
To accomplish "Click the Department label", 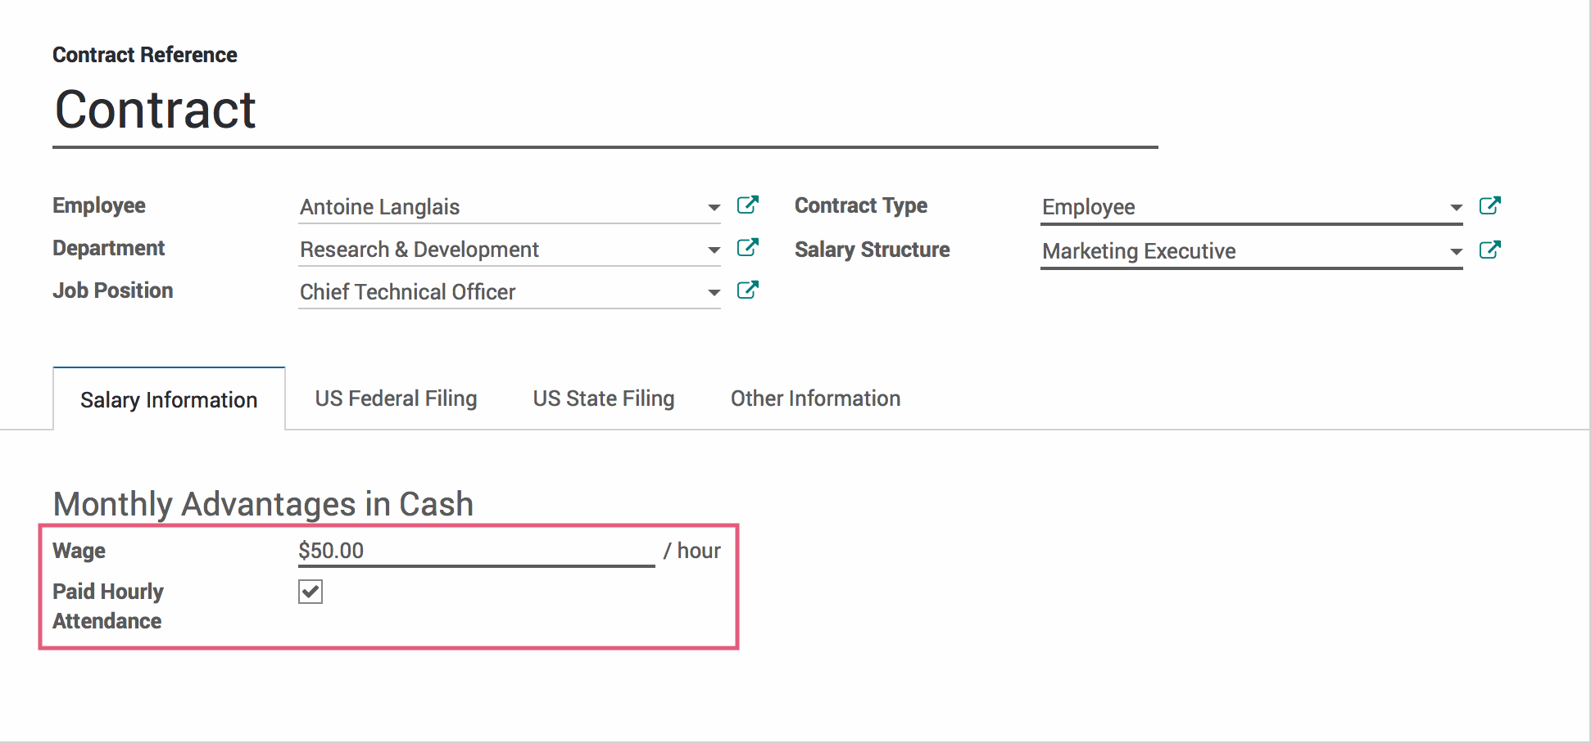I will pos(108,248).
